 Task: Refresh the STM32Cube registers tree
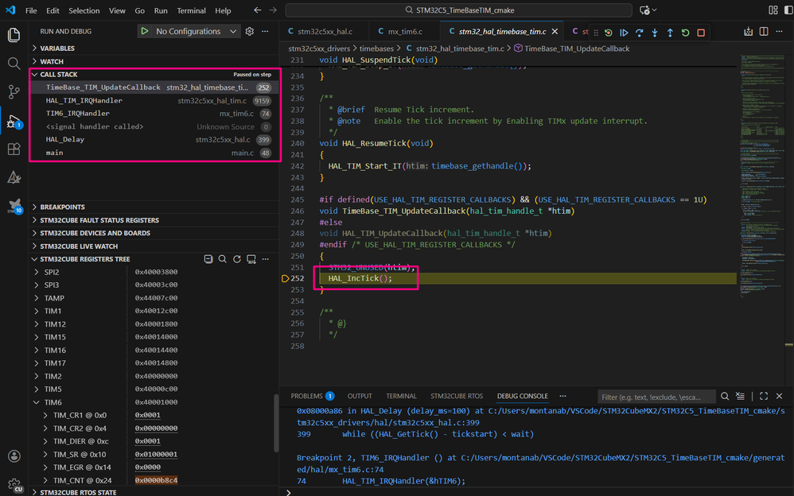pos(237,259)
